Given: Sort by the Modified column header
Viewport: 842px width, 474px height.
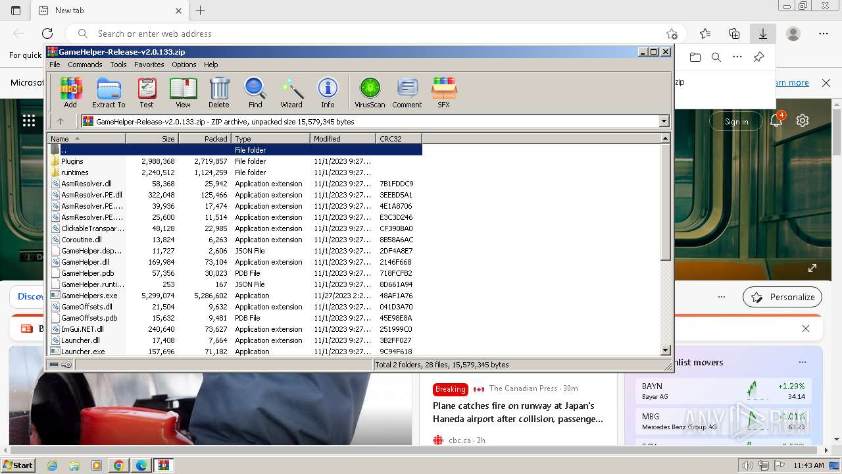Looking at the screenshot, I should 343,138.
